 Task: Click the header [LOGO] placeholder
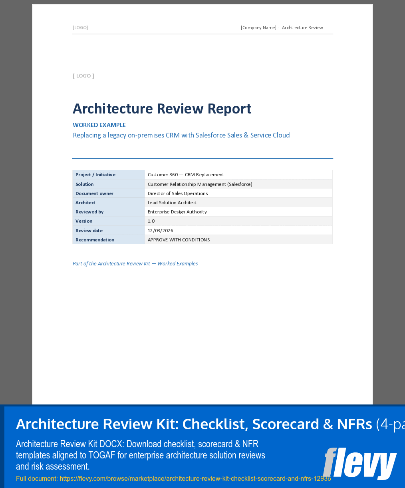click(80, 28)
